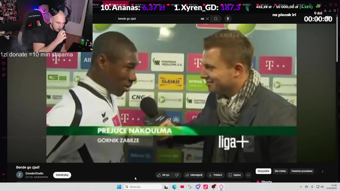The width and height of the screenshot is (340, 191).
Task: Open the Snipping Tool taskbar icon
Action: [190, 187]
